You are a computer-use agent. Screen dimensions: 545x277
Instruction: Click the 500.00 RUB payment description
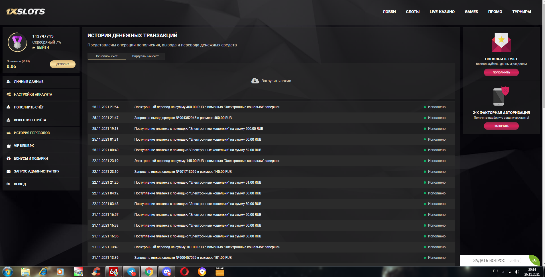pos(199,129)
